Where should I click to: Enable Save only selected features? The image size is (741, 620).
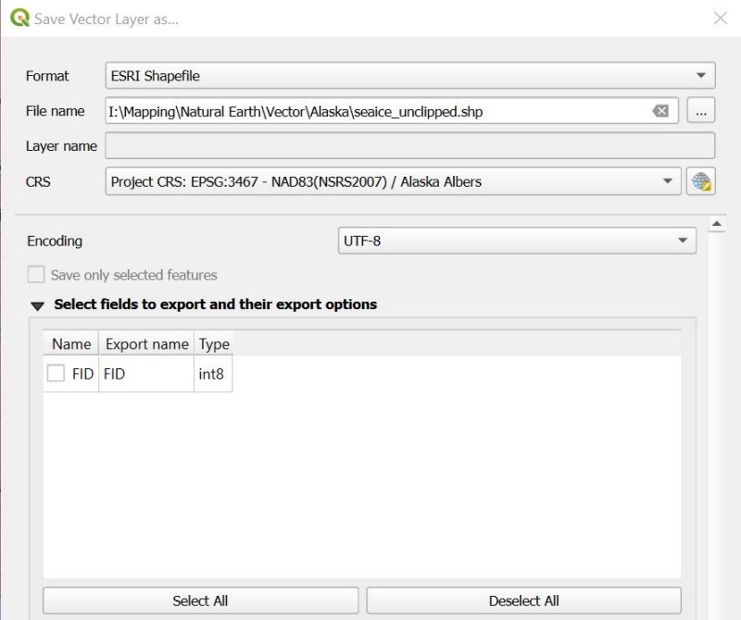tap(36, 274)
